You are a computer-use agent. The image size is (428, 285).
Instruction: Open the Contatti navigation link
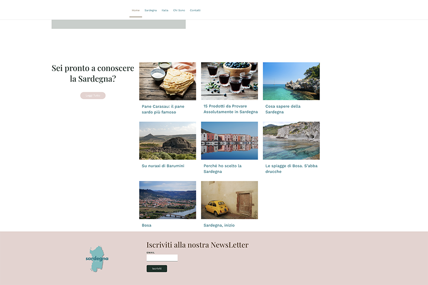(195, 10)
